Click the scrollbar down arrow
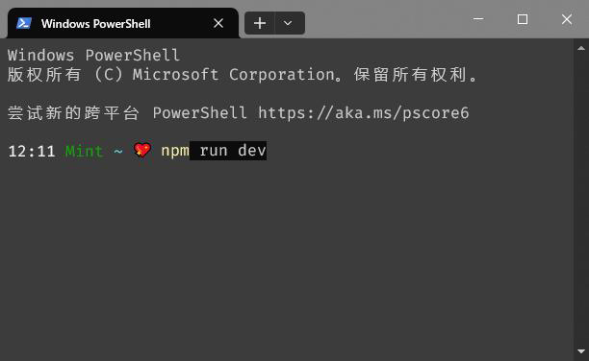589x361 pixels. click(x=581, y=351)
